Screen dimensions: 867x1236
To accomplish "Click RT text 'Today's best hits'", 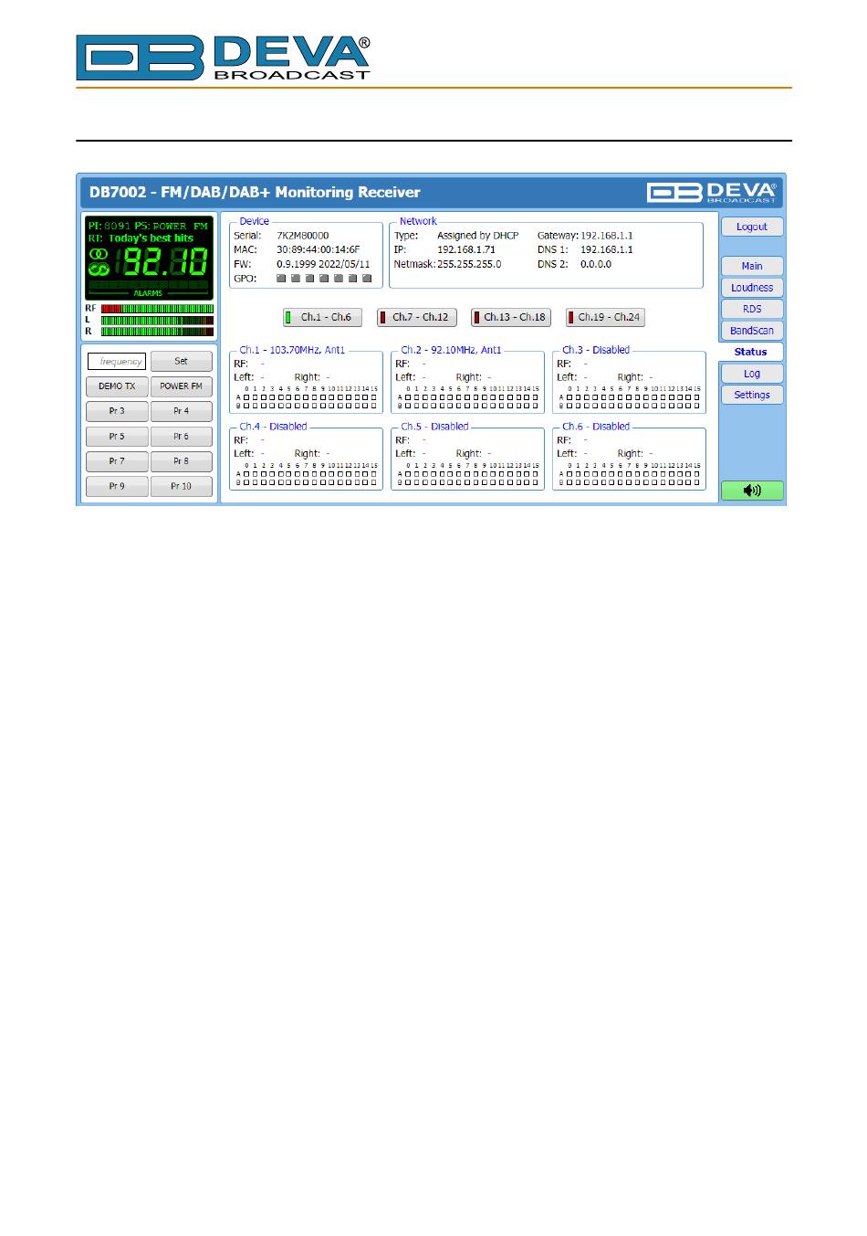I will tap(151, 238).
